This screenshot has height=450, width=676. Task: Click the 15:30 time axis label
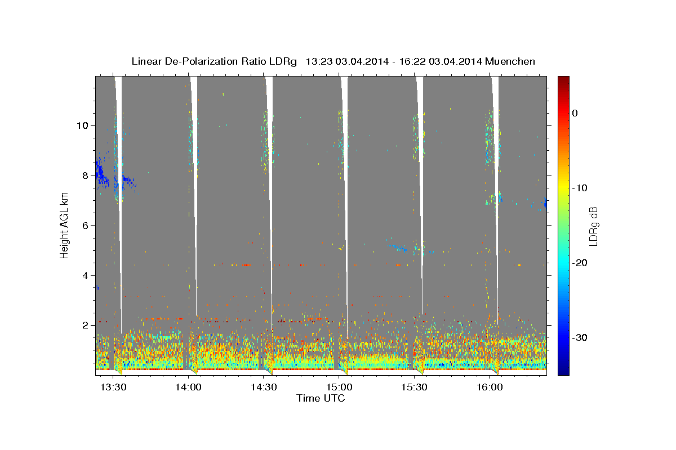click(415, 387)
